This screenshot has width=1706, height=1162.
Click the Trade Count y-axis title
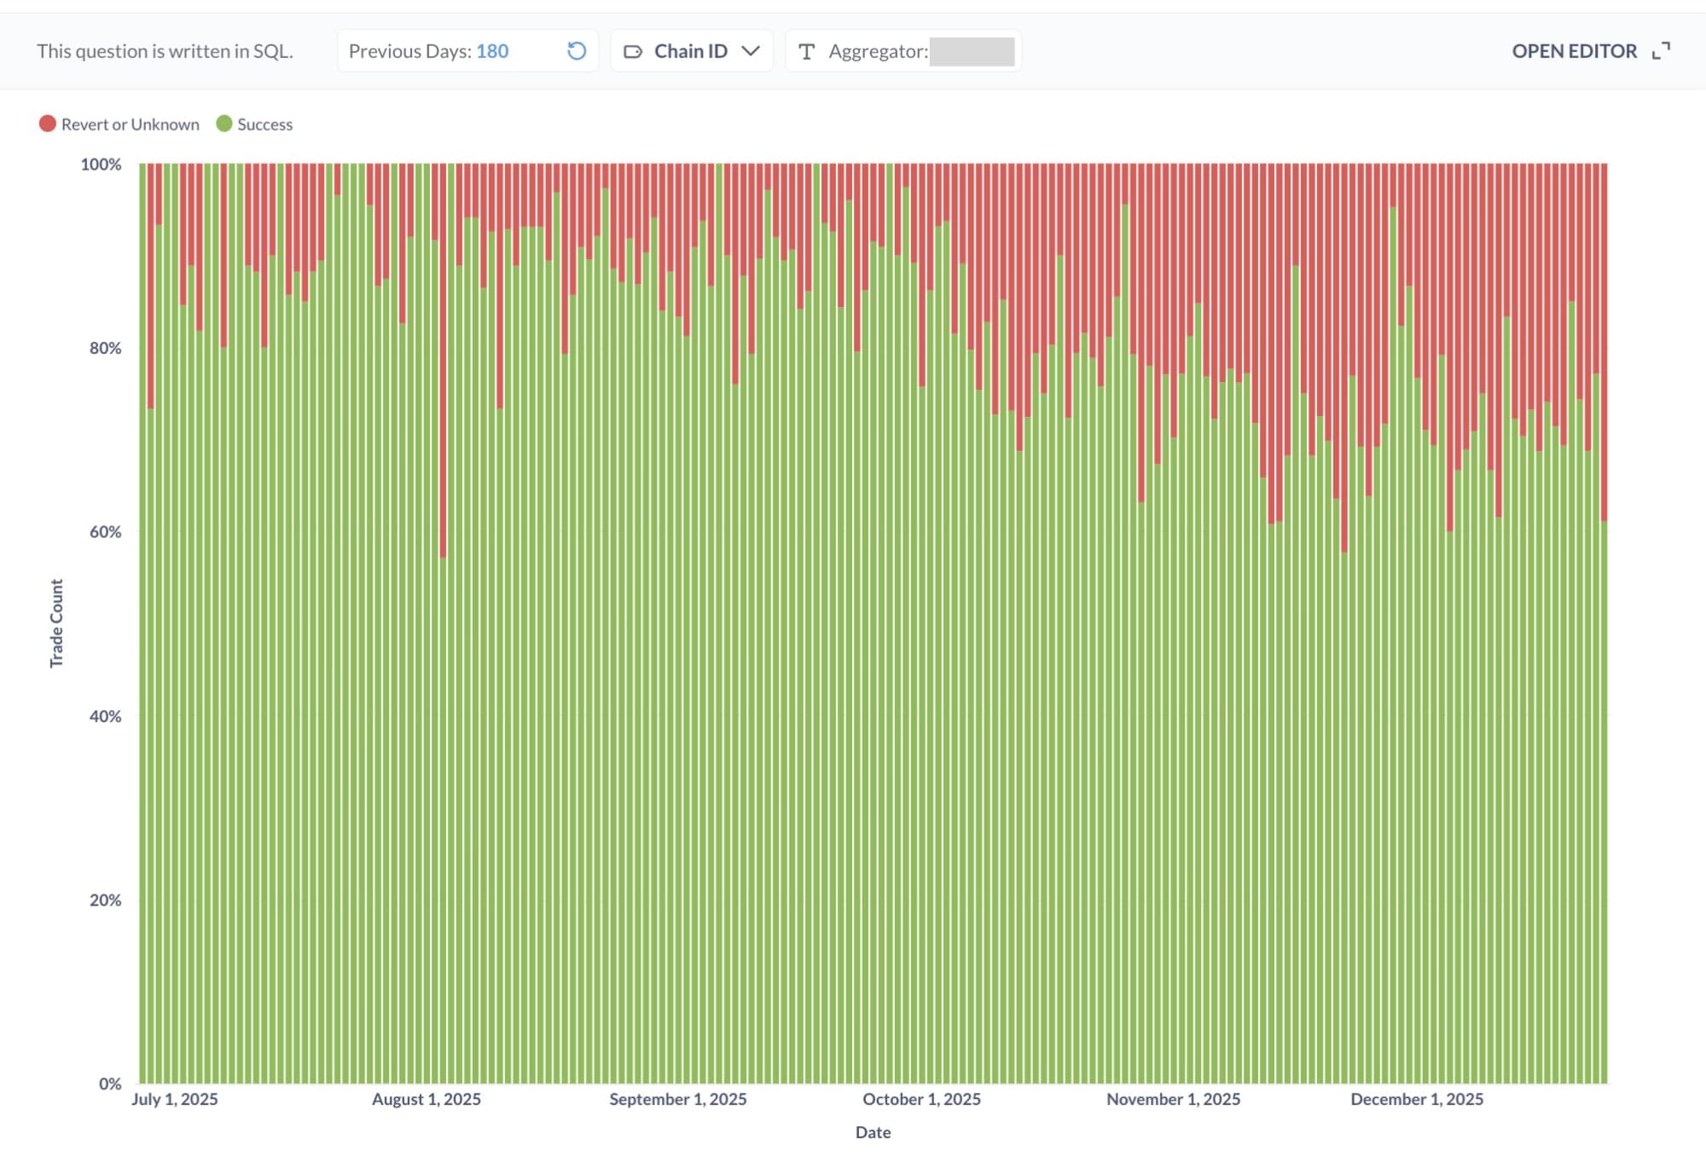tap(56, 623)
